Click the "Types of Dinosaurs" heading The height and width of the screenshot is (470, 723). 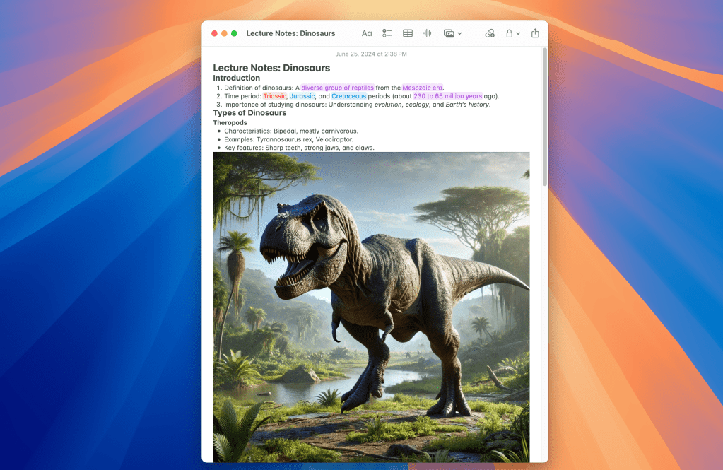tap(249, 113)
